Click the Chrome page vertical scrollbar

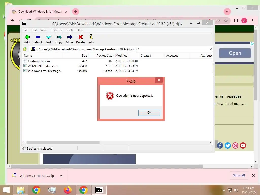(256, 65)
